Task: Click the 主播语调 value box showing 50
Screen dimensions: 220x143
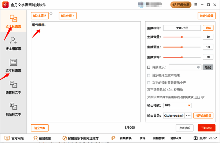Action: pos(208,57)
